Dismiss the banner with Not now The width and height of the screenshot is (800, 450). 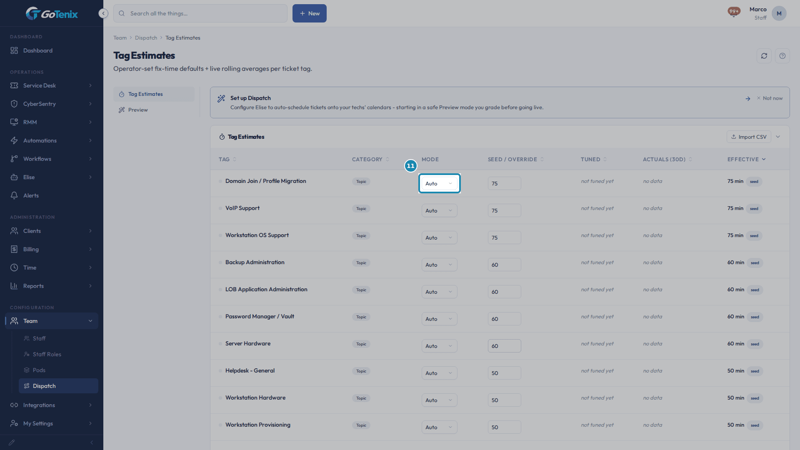770,98
